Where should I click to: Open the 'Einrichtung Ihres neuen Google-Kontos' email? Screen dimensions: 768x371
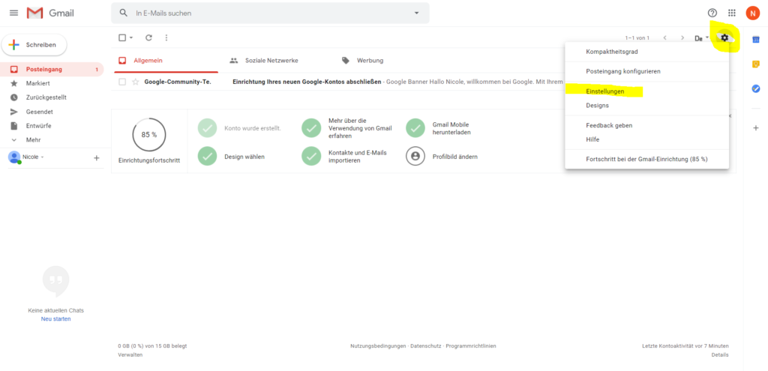(307, 82)
